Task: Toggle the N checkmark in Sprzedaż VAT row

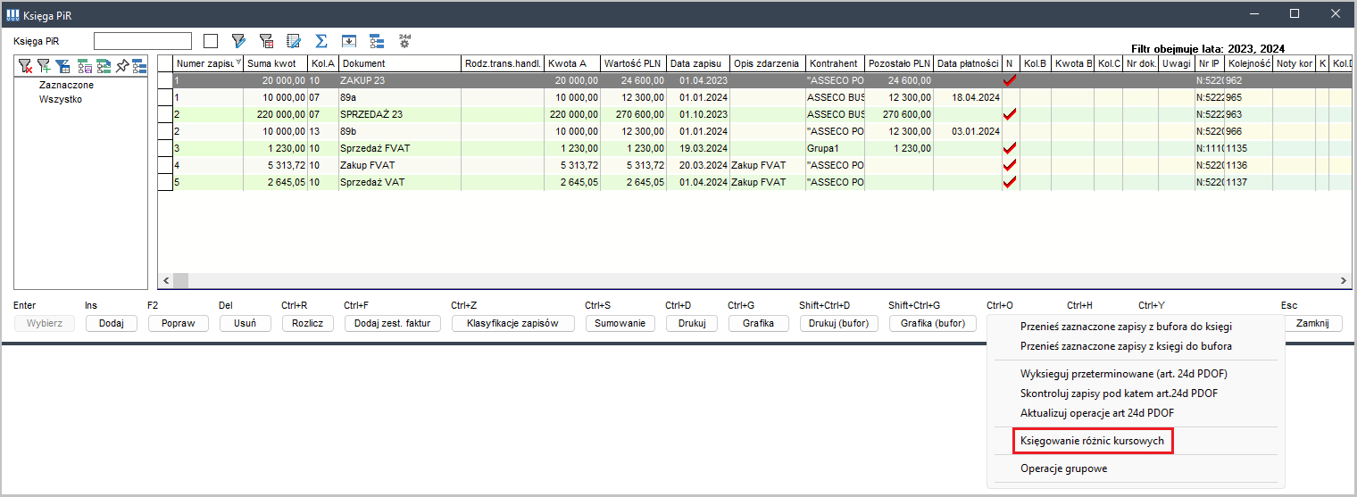Action: click(1010, 182)
